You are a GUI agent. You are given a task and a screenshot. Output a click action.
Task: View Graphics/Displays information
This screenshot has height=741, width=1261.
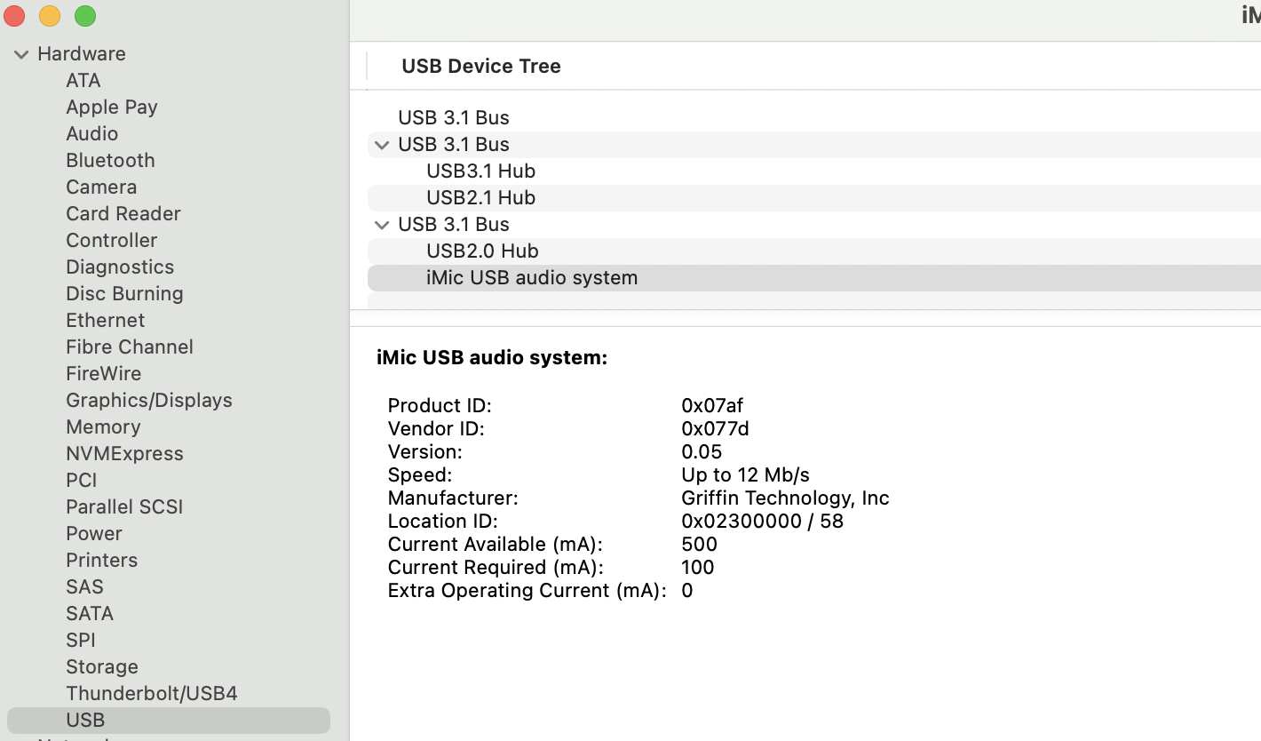pos(149,400)
